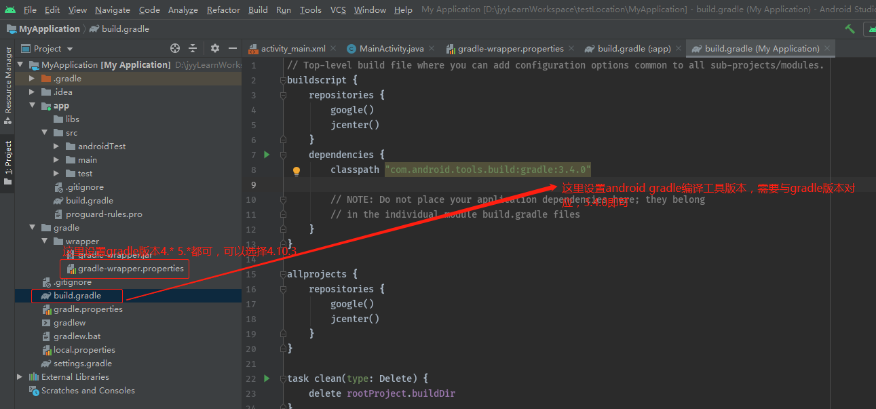Open the File menu
The image size is (876, 409).
coord(30,9)
